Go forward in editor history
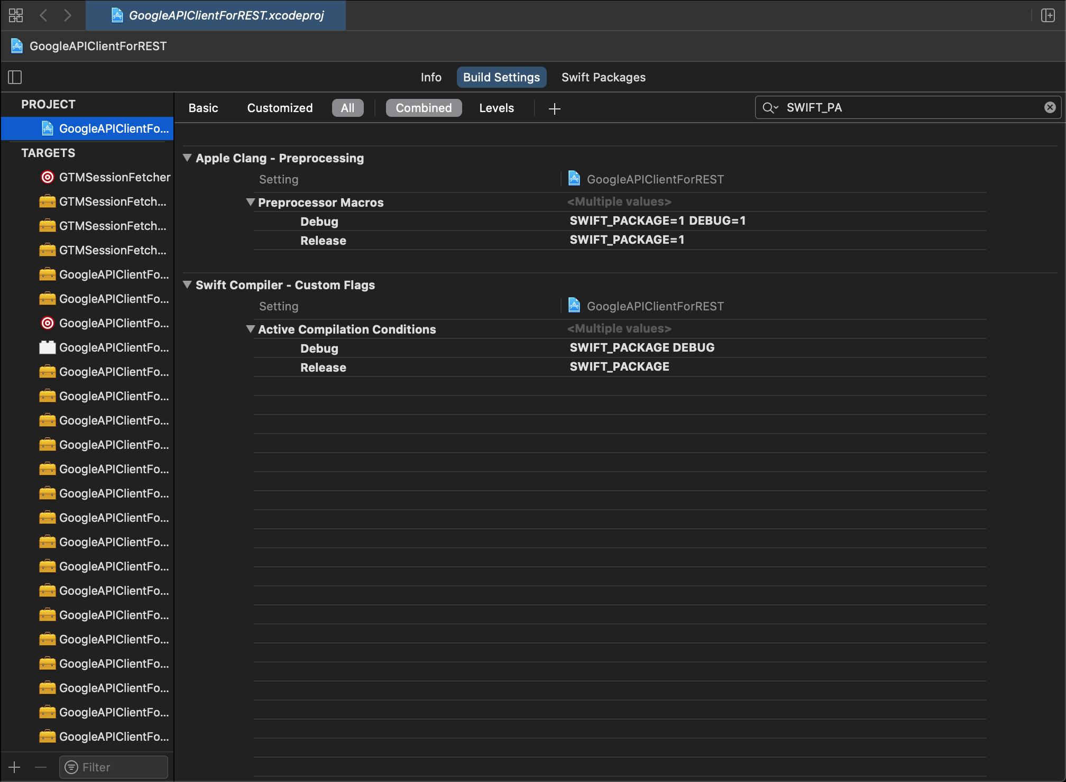 [x=67, y=15]
